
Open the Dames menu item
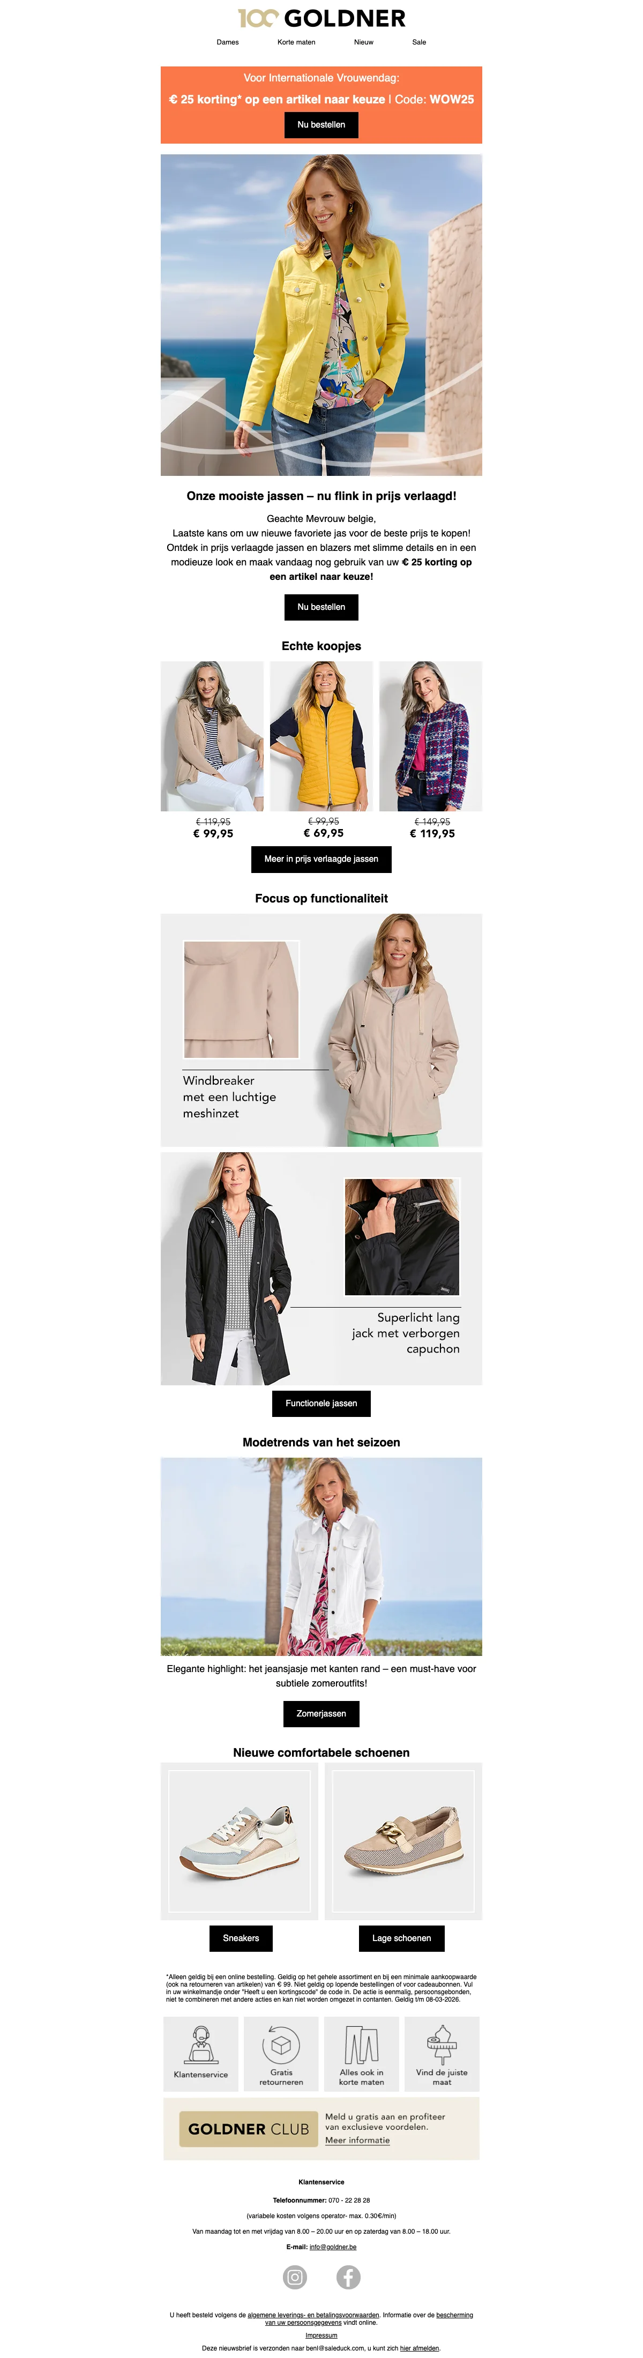click(228, 42)
